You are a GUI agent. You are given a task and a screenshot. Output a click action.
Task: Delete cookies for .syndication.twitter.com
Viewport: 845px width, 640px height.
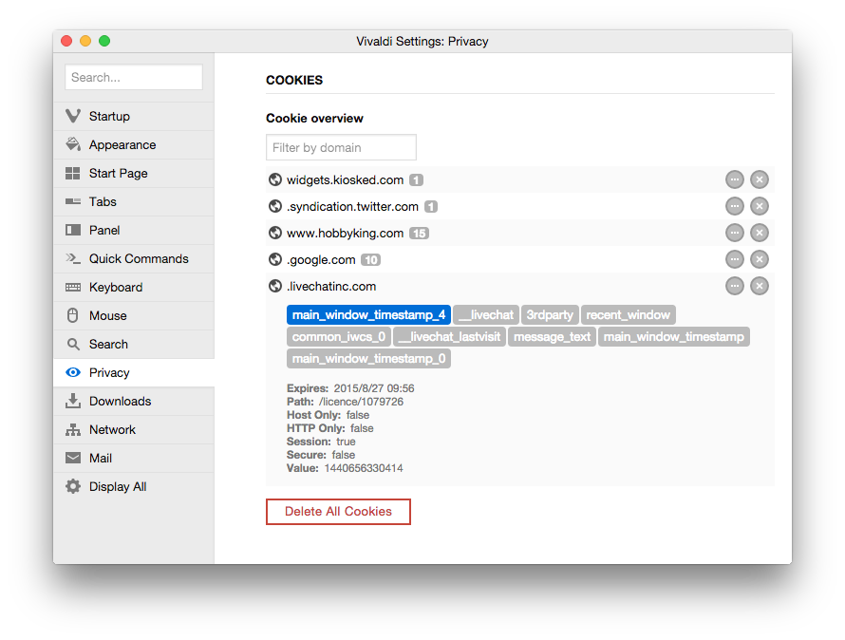[760, 206]
